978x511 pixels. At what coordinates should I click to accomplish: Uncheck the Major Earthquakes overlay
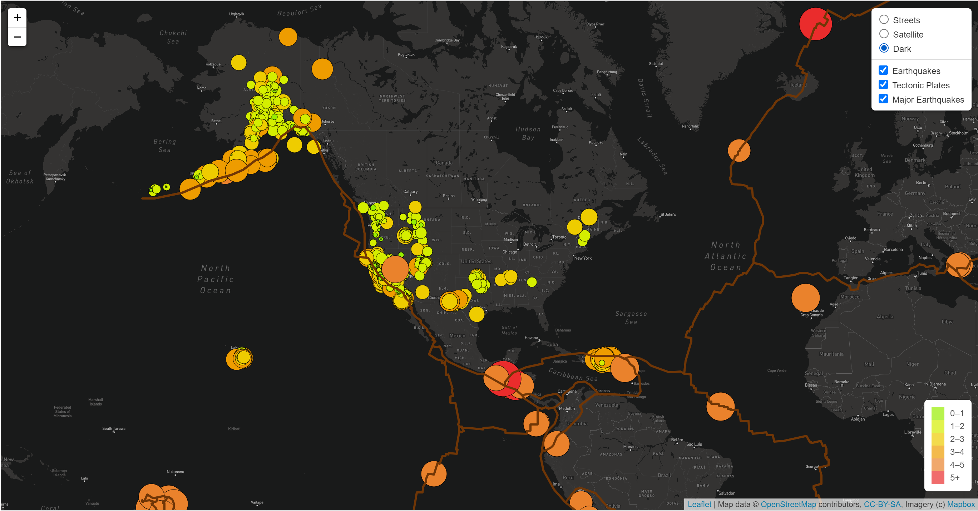pos(883,99)
